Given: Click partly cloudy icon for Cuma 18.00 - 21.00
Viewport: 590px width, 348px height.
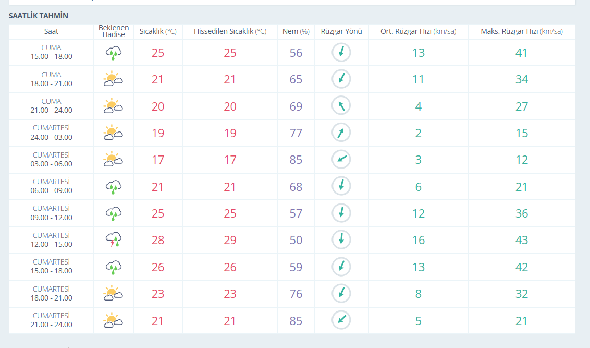Looking at the screenshot, I should [113, 79].
